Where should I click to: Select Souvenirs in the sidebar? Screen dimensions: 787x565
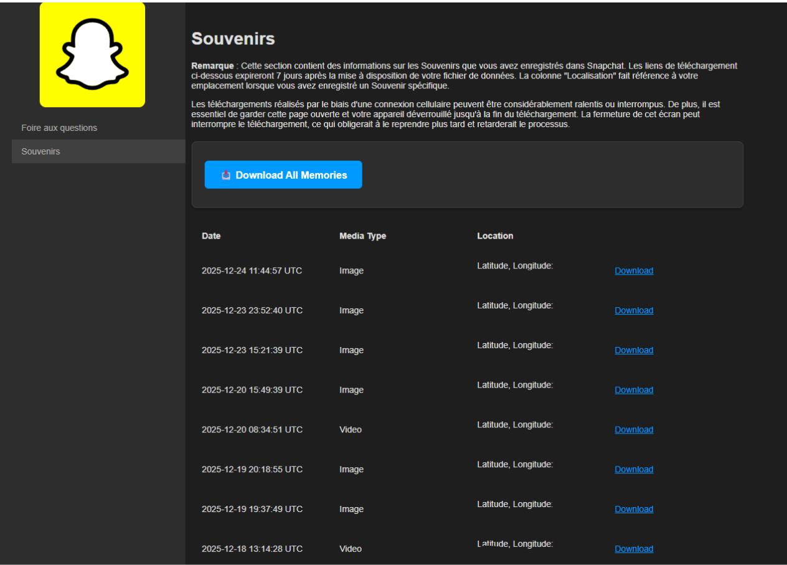pyautogui.click(x=40, y=151)
